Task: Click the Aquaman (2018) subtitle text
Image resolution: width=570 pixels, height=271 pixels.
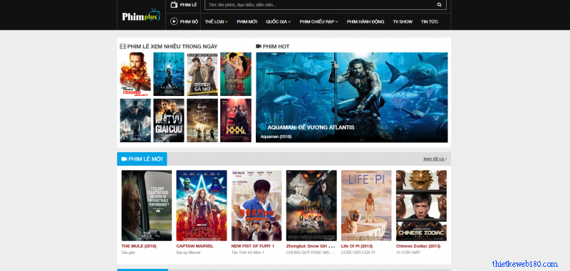Action: [x=276, y=137]
